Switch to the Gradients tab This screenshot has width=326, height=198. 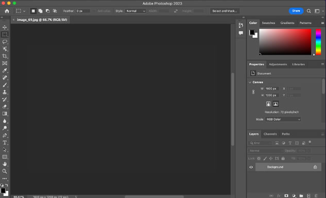tap(287, 23)
